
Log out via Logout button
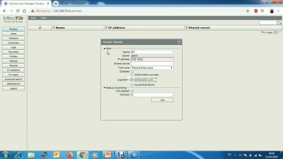pos(13,88)
